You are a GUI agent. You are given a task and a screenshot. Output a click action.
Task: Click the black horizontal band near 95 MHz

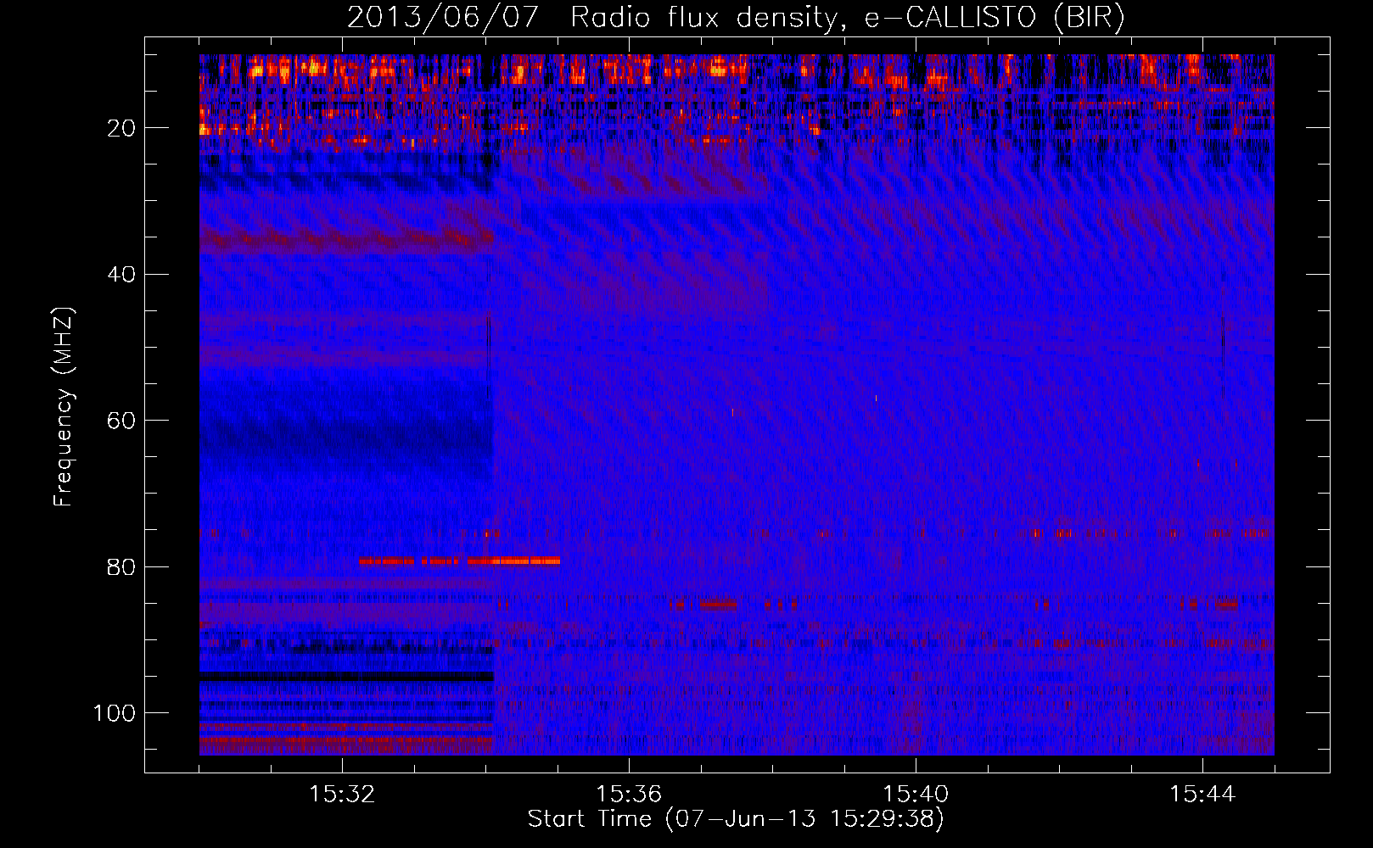[x=346, y=677]
